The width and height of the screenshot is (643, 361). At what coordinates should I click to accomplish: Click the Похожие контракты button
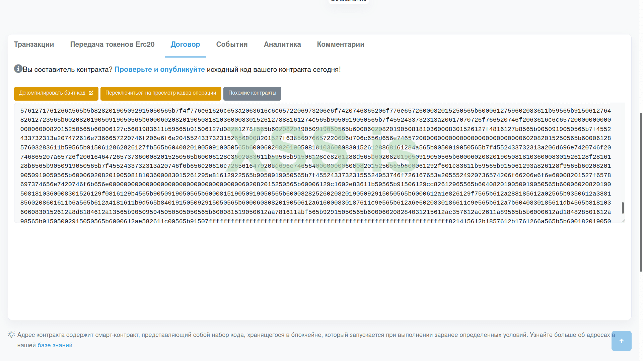pyautogui.click(x=252, y=93)
